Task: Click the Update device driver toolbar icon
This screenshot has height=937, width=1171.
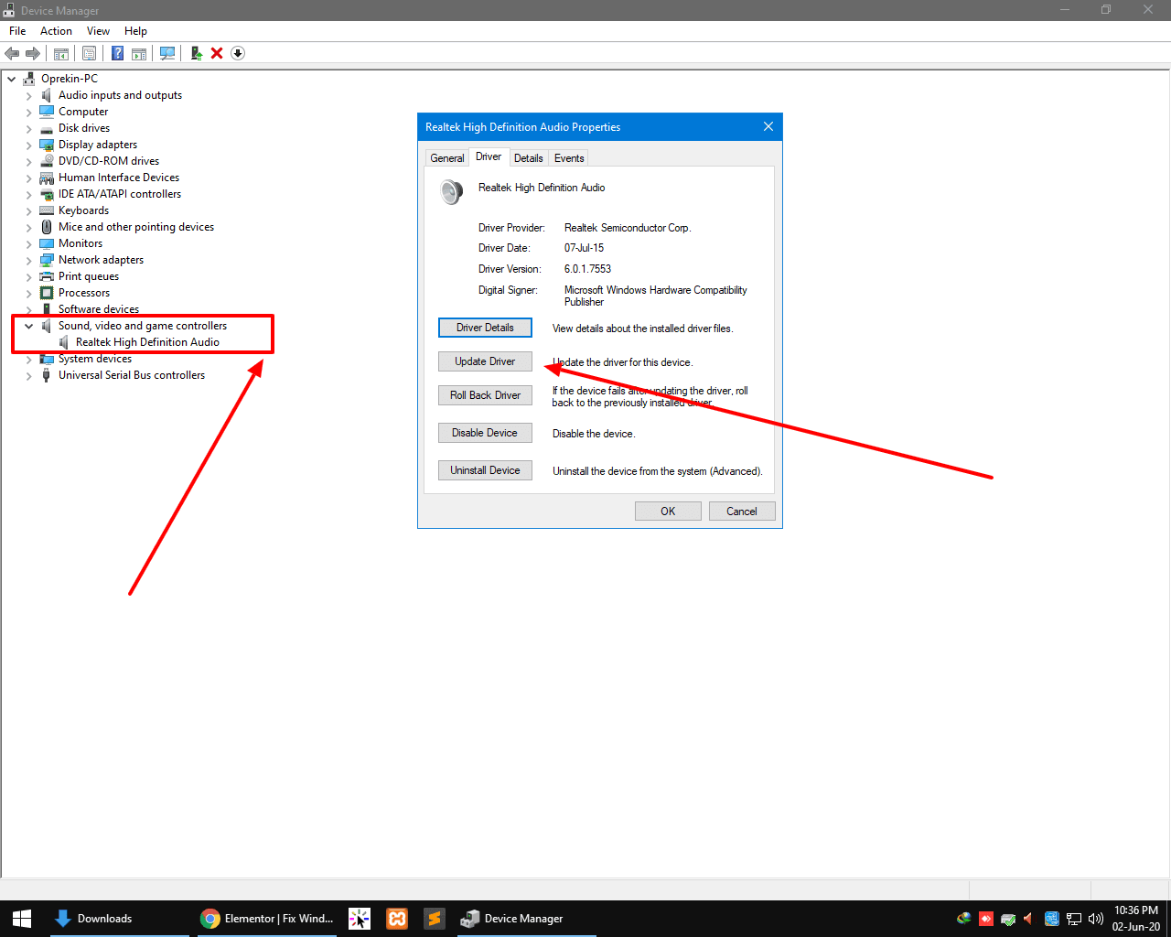Action: click(x=196, y=53)
